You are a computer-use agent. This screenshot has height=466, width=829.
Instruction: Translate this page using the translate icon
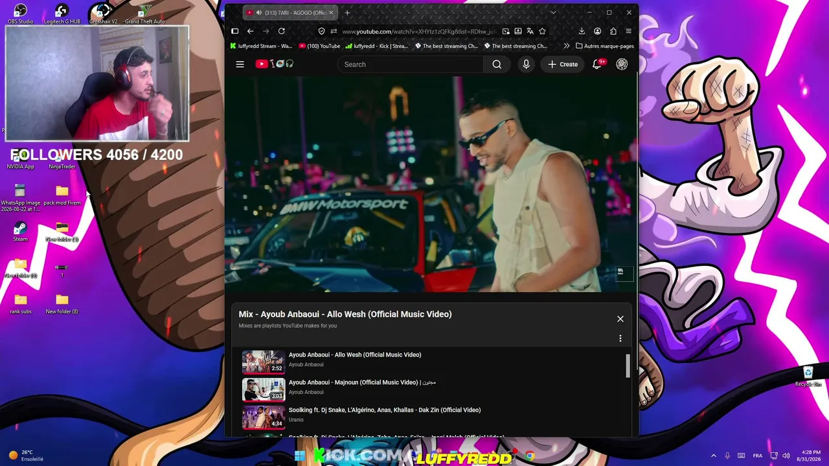click(530, 31)
